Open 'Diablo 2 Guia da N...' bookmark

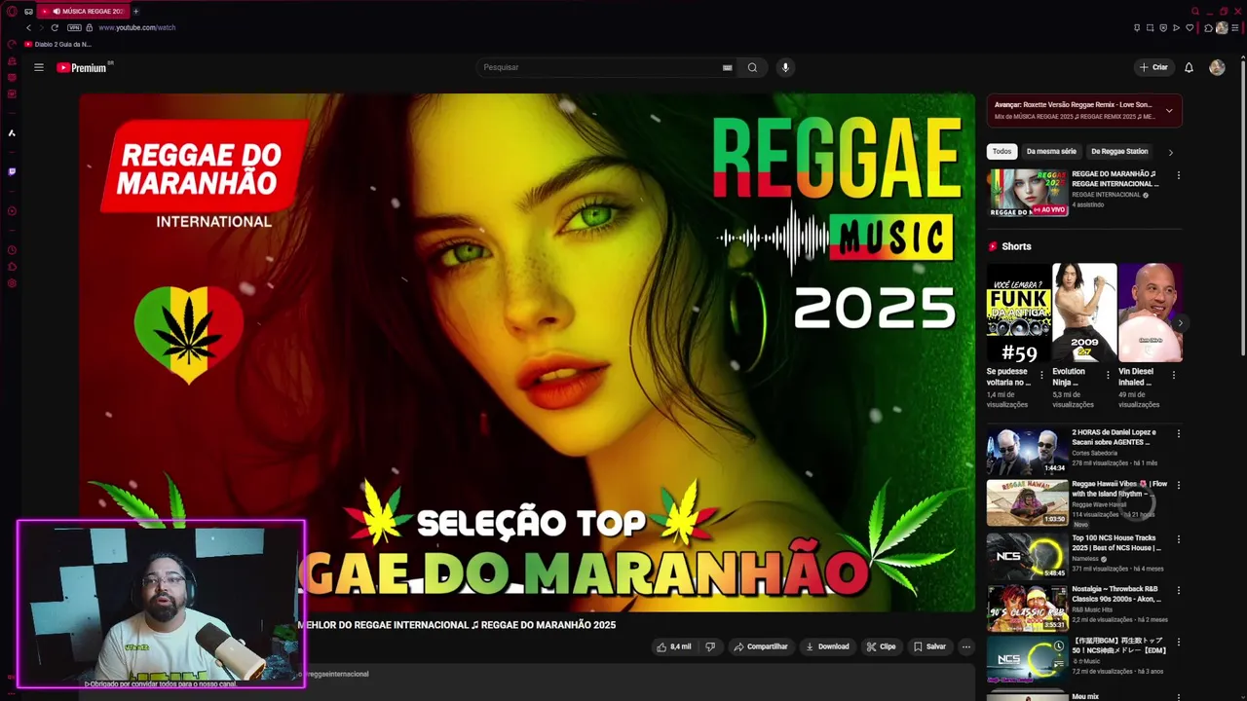point(58,44)
